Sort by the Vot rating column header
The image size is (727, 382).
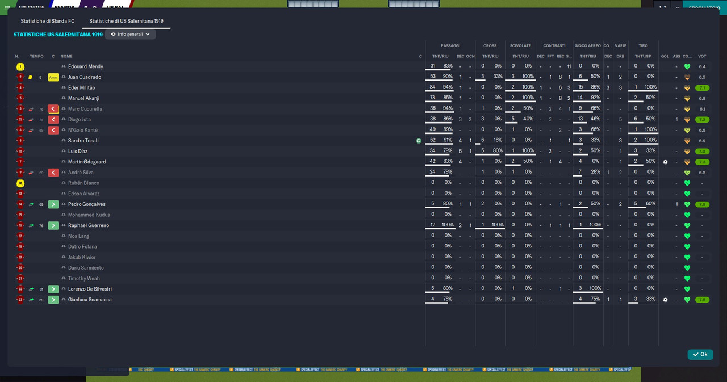702,56
